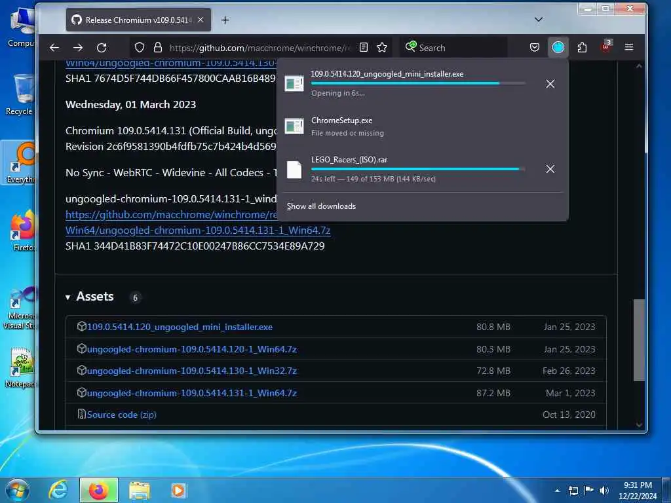Click the ChromeSetup.exe file icon
Viewport: 671px width, 503px height.
point(294,126)
